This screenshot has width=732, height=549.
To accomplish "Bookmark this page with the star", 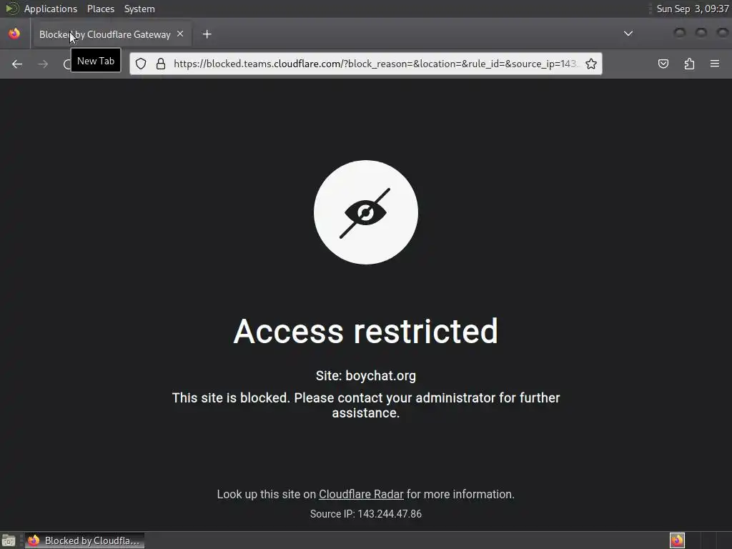I will point(591,64).
